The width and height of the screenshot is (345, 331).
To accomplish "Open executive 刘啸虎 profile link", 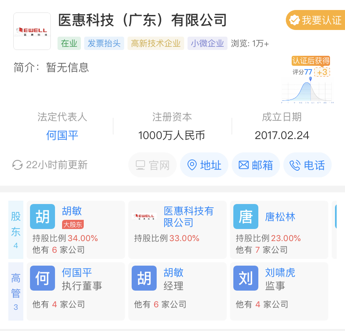I will (280, 273).
